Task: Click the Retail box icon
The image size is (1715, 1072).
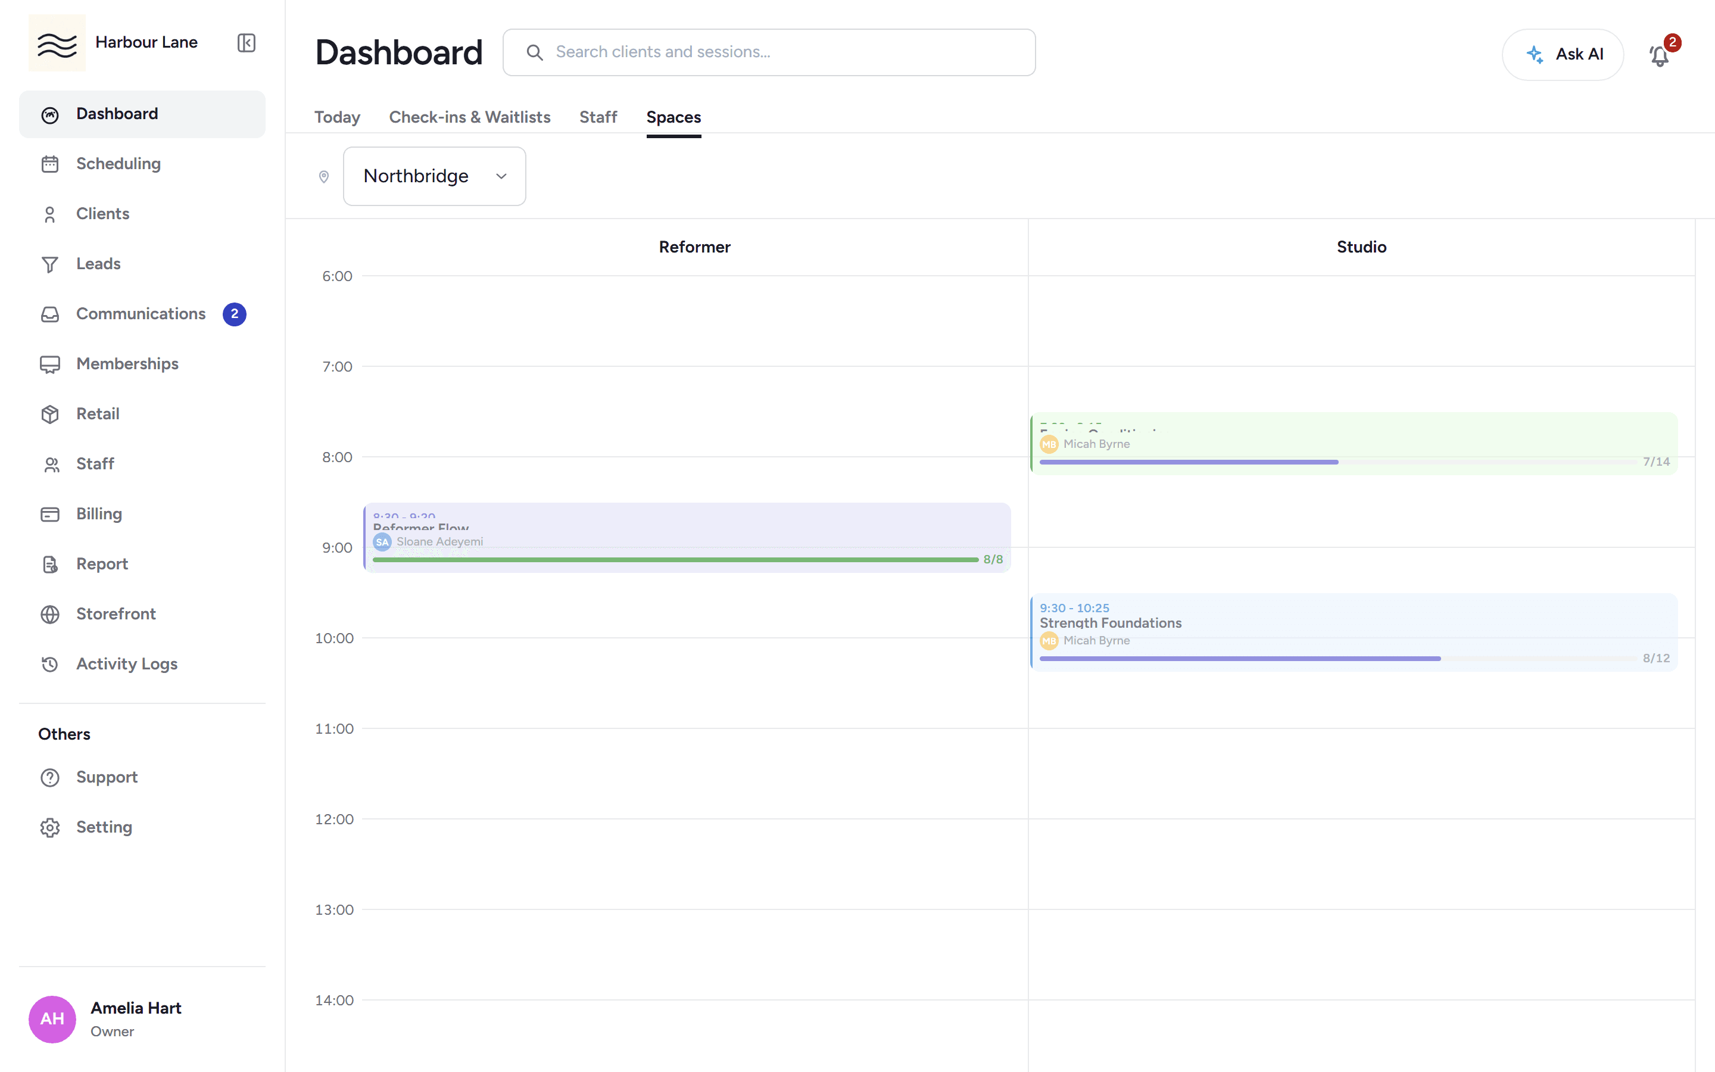Action: [x=49, y=414]
